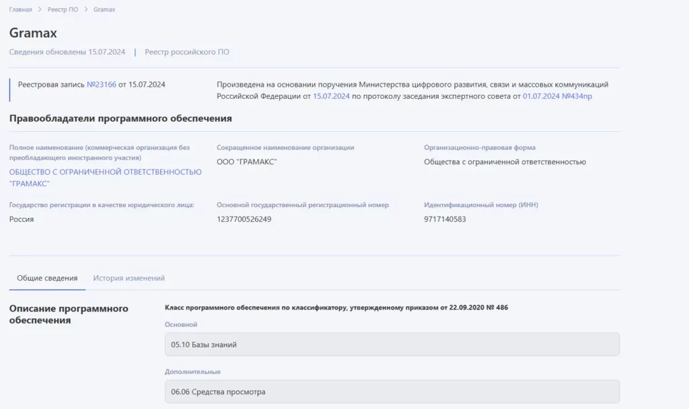Viewport: 689px width, 409px height.
Task: Click the Правообладатели программного обеспечения heading
Action: point(120,118)
